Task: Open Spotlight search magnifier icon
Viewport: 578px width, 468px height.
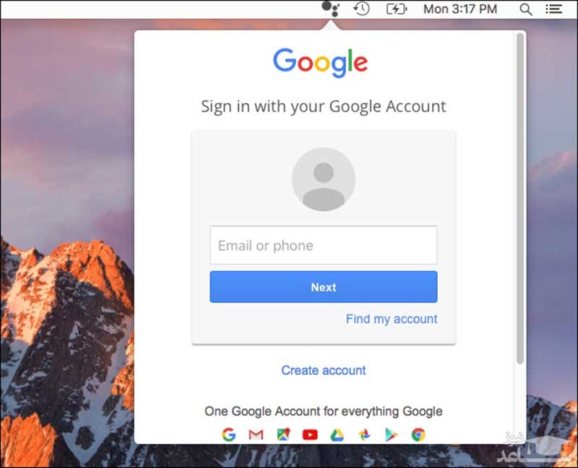Action: 526,9
